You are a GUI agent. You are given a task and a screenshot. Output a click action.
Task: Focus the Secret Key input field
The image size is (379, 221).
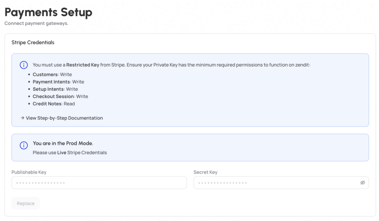276,183
